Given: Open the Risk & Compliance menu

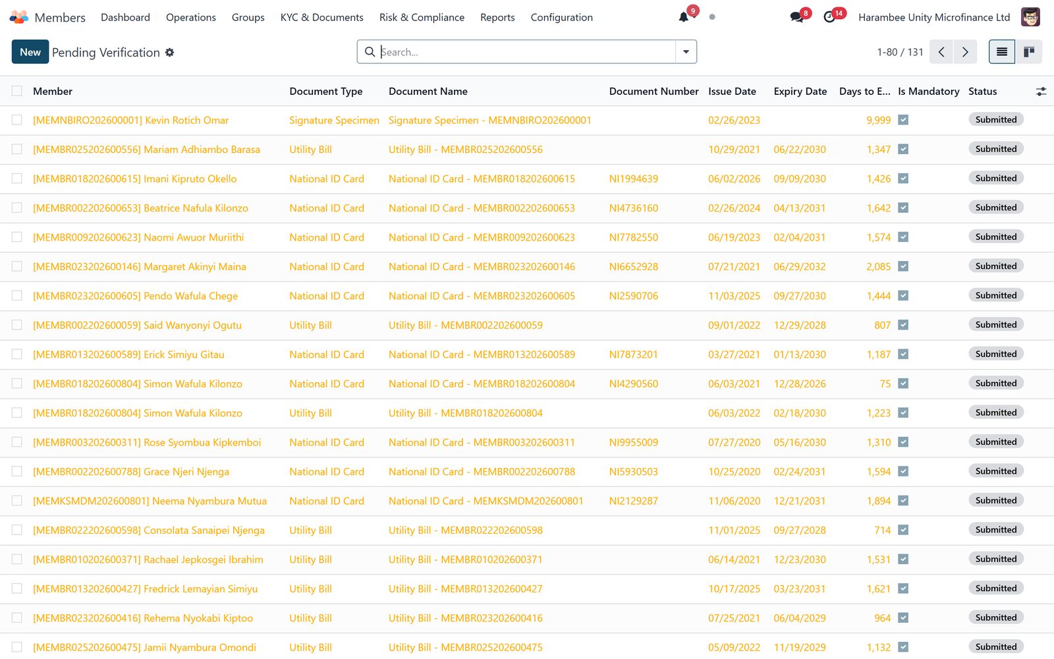Looking at the screenshot, I should coord(422,17).
